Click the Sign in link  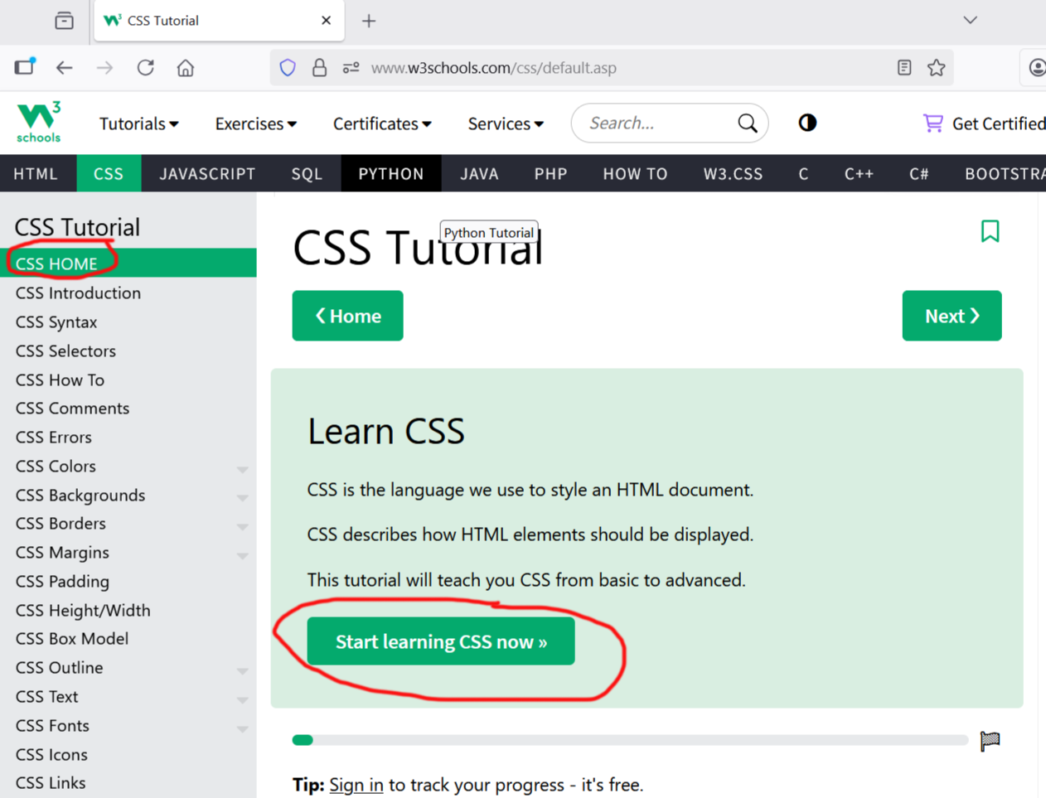(x=356, y=785)
